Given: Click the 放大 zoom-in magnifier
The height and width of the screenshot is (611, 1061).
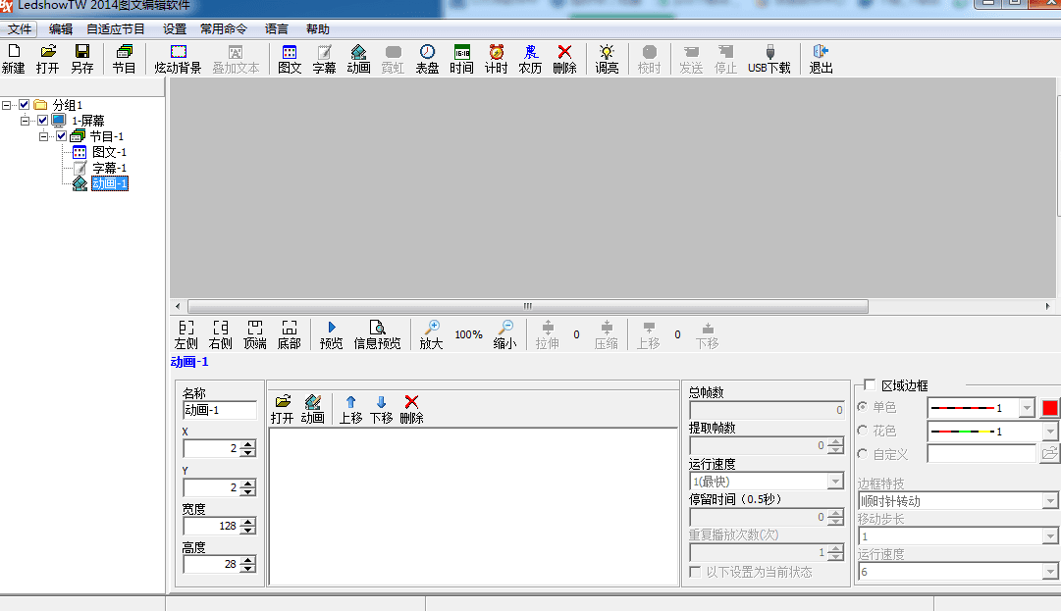Looking at the screenshot, I should pyautogui.click(x=431, y=334).
